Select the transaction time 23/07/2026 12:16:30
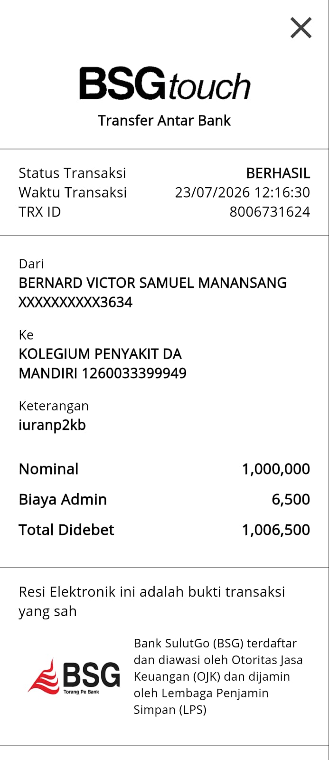 click(x=242, y=192)
